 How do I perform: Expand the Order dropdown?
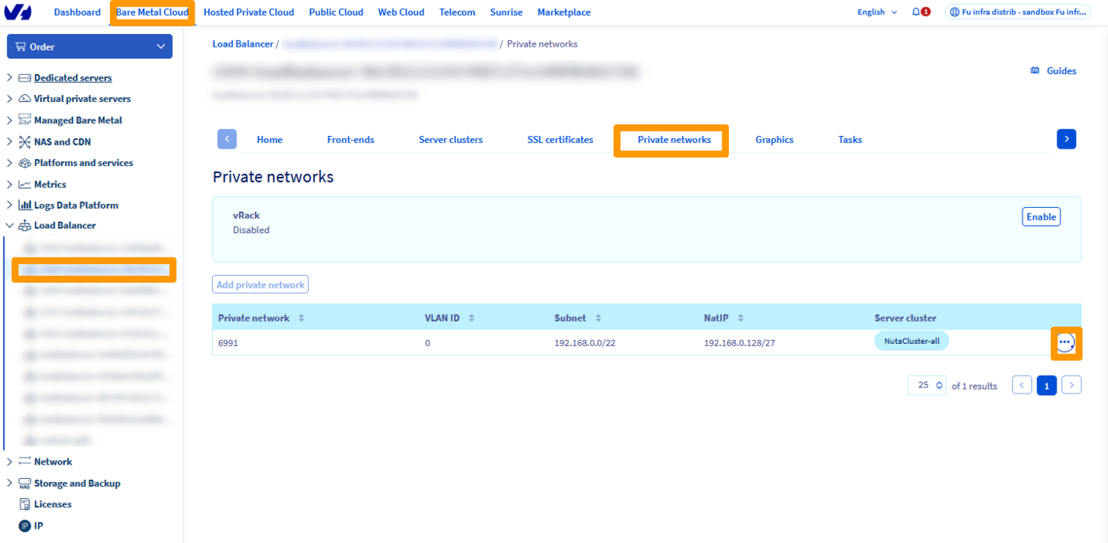click(x=89, y=46)
